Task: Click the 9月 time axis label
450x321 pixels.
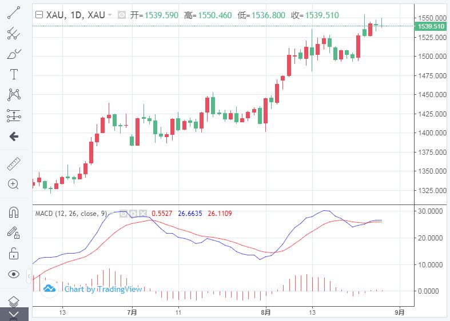Action: click(400, 312)
